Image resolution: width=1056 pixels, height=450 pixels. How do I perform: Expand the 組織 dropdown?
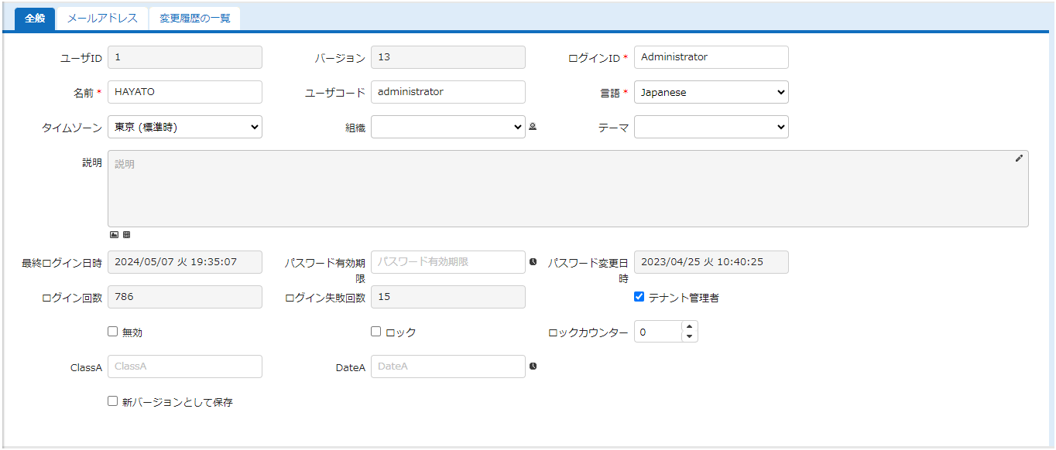point(448,127)
